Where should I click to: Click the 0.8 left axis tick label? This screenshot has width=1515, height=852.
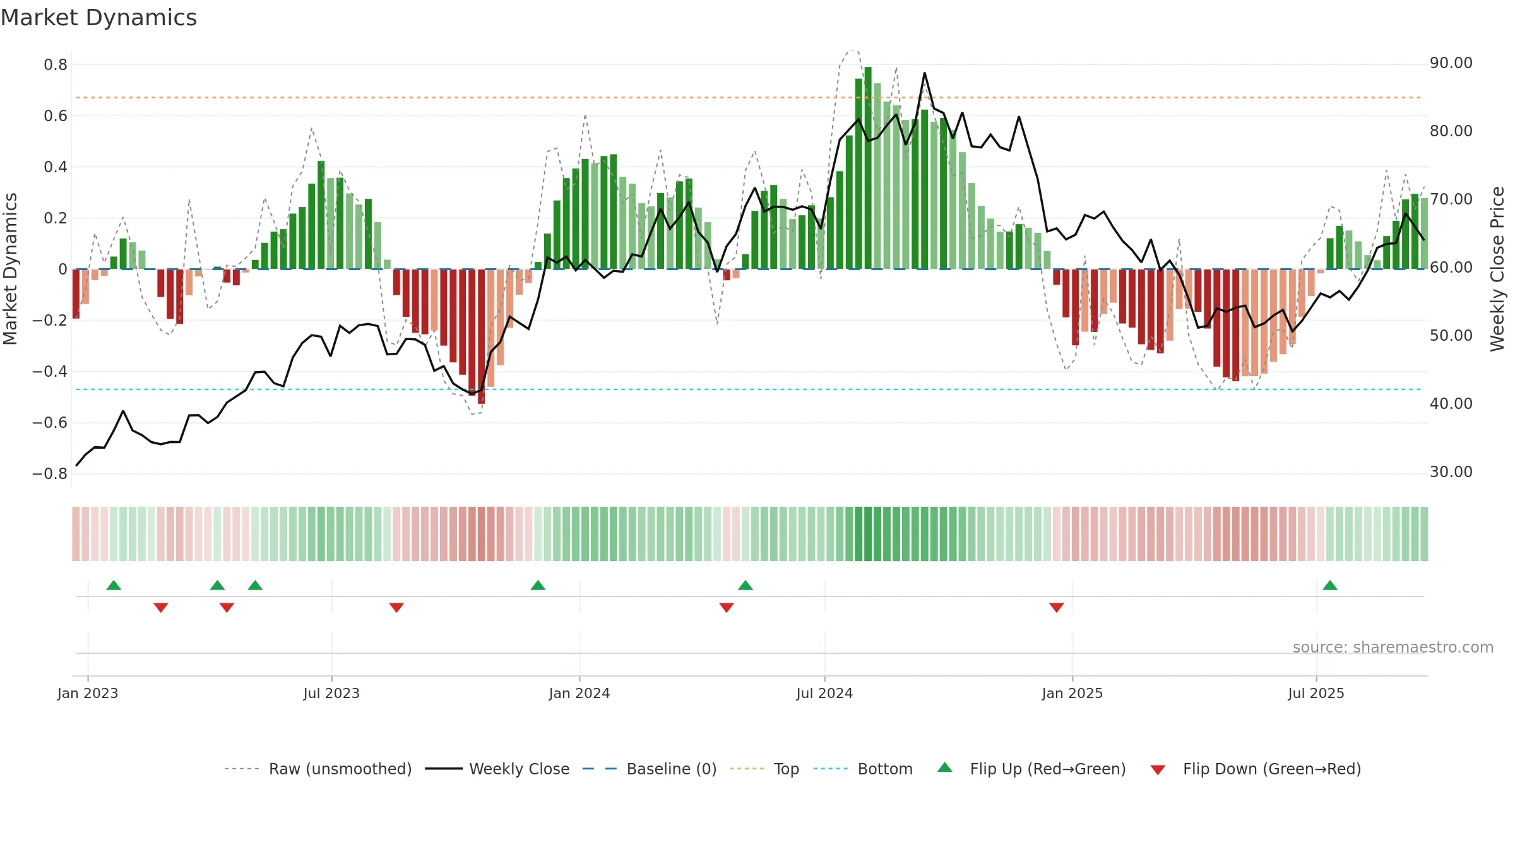click(56, 64)
